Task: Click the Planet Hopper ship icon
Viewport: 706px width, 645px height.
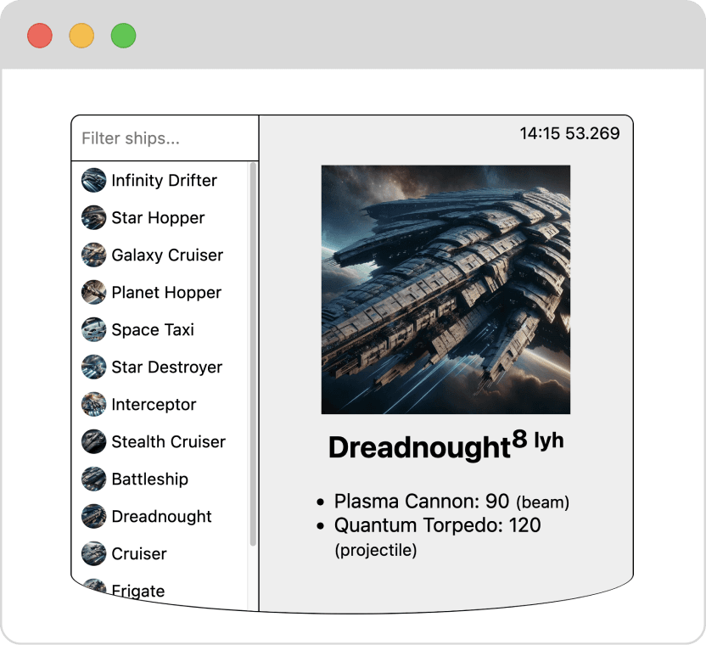Action: point(93,292)
